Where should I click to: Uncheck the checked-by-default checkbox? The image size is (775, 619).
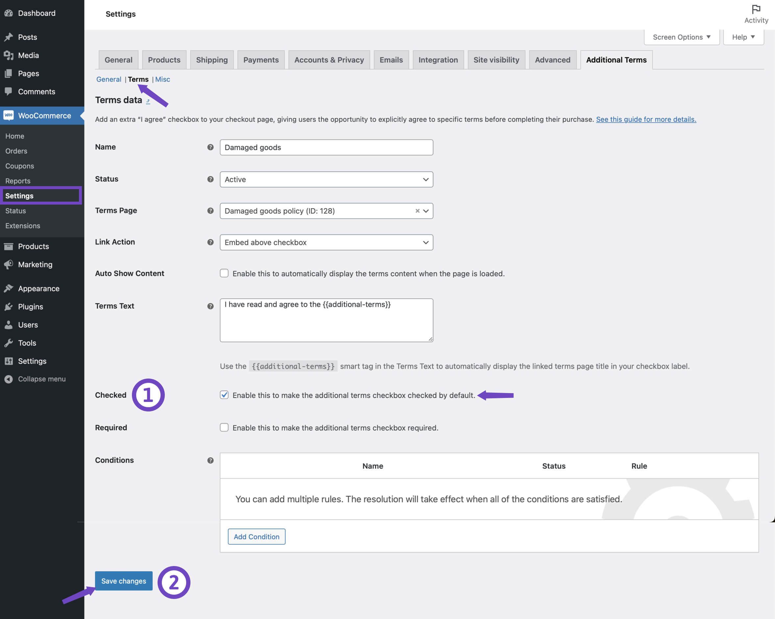pos(224,395)
